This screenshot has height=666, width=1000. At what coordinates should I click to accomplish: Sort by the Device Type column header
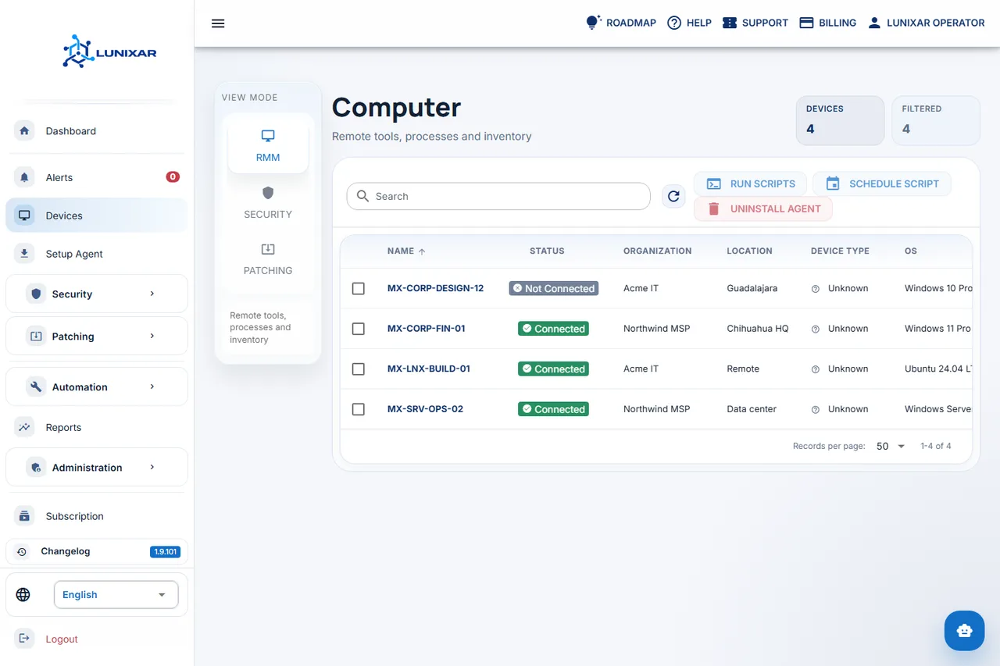[x=840, y=251]
